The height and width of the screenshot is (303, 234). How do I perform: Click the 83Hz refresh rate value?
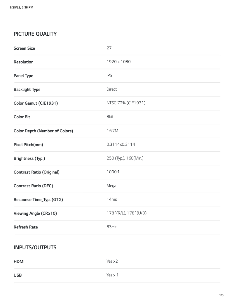click(x=111, y=227)
